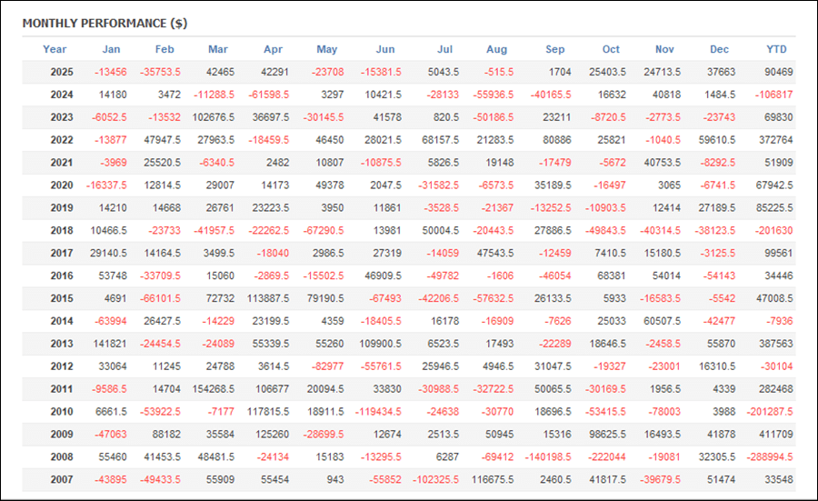This screenshot has height=501, width=818.
Task: Click the Dec column header
Action: [719, 49]
